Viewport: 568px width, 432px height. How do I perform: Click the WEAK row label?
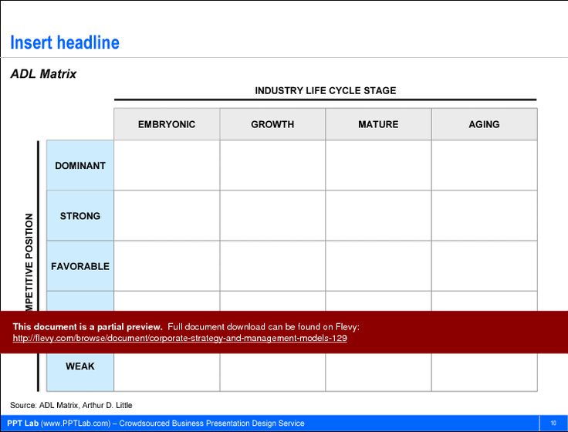pyautogui.click(x=80, y=366)
